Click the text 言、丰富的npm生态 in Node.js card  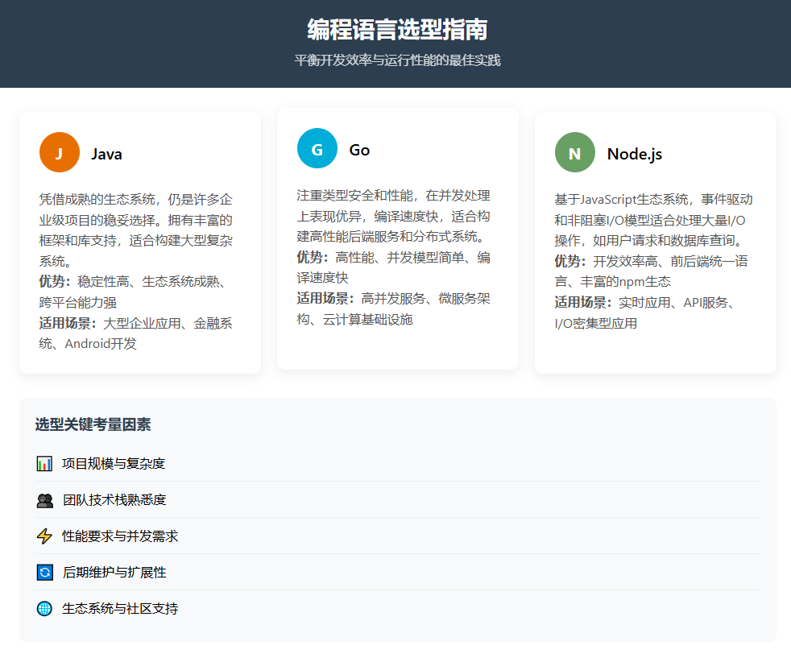click(613, 282)
